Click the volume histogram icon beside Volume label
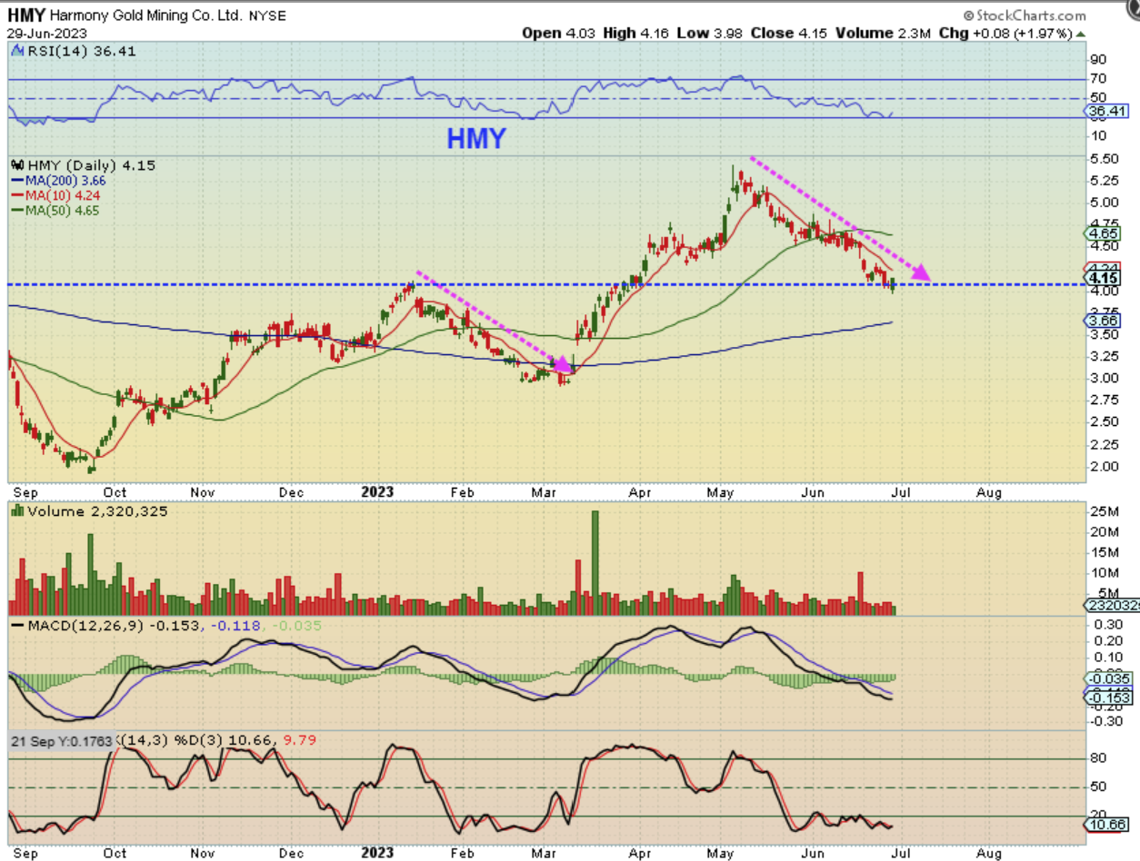The height and width of the screenshot is (861, 1140). pyautogui.click(x=15, y=511)
